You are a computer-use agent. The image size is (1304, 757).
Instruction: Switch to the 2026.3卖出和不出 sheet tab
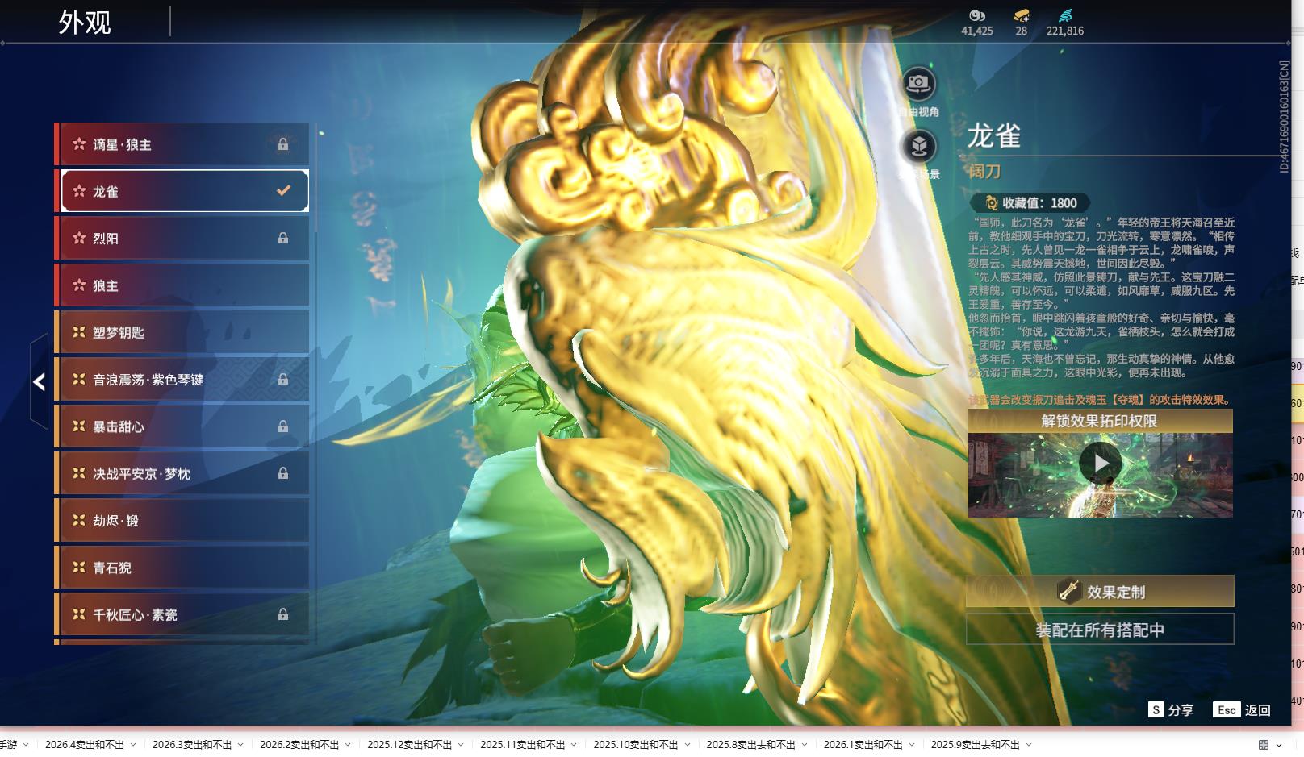tap(192, 745)
